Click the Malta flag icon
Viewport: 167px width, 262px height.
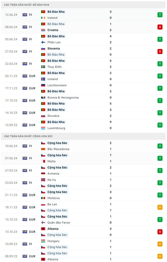pos(43,161)
